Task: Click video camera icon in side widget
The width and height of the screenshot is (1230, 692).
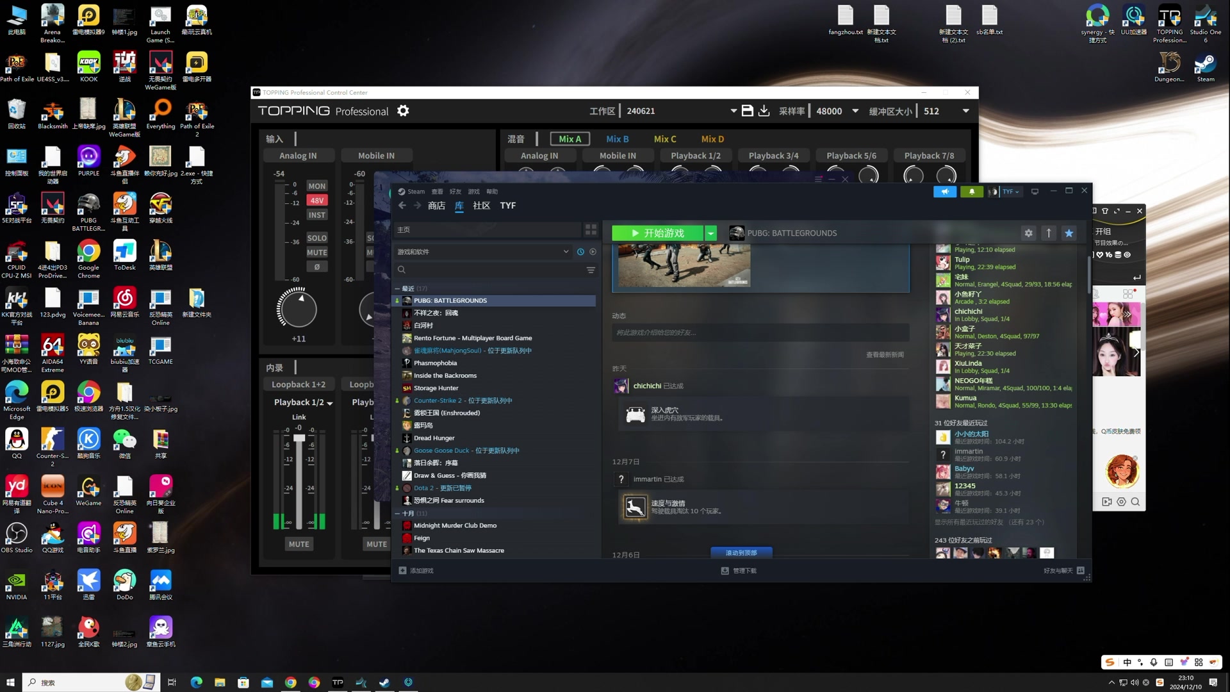Action: [1106, 502]
